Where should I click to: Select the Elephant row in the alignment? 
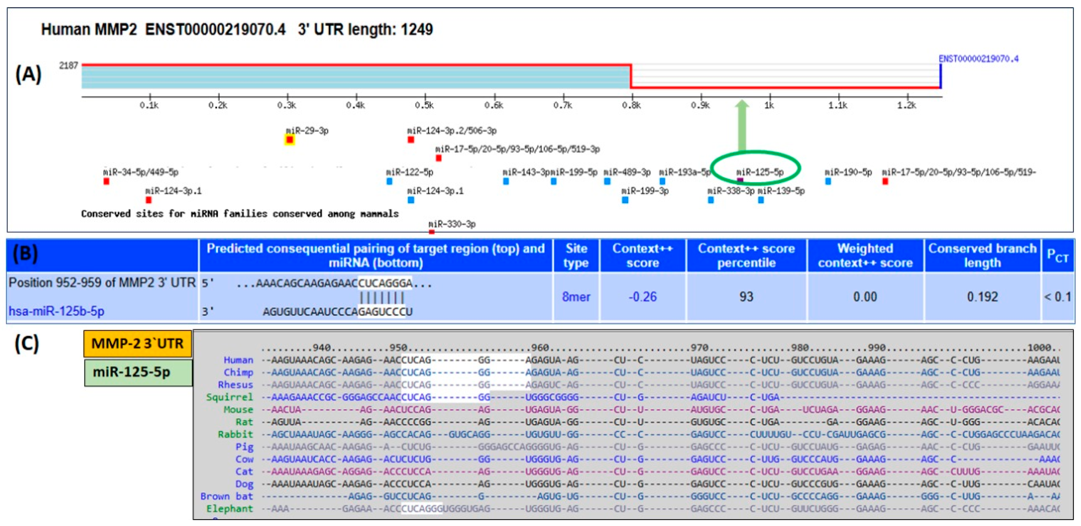click(230, 509)
